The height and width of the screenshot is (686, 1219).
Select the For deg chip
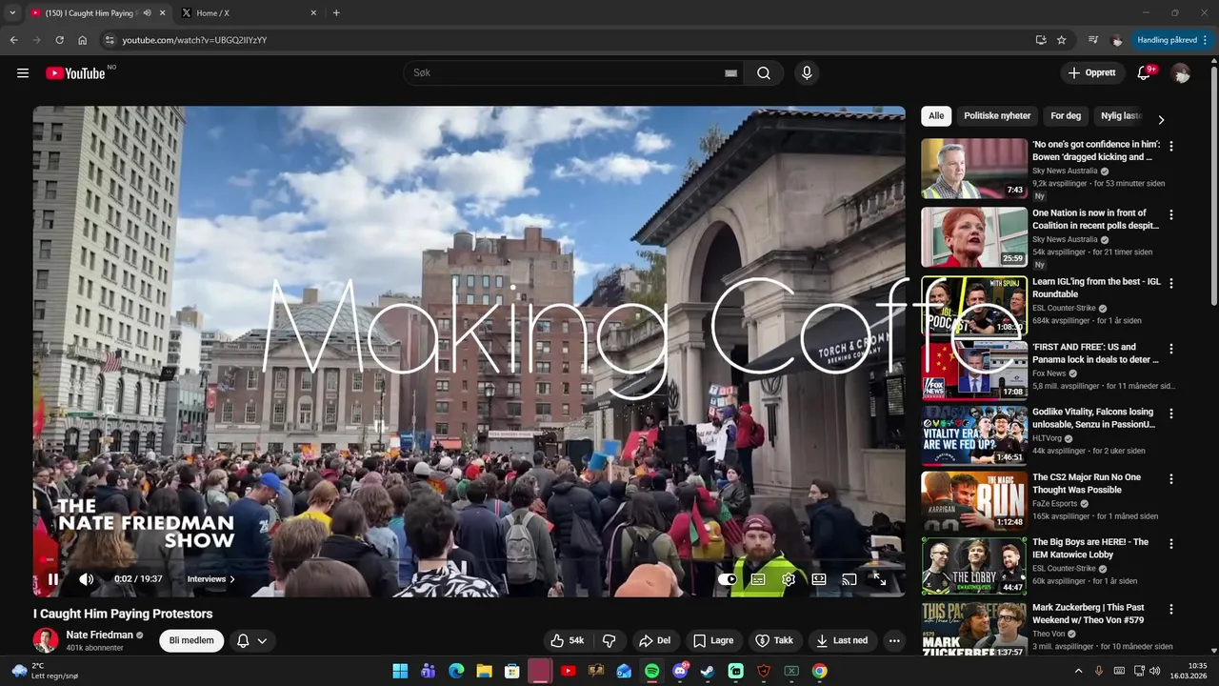[1066, 116]
